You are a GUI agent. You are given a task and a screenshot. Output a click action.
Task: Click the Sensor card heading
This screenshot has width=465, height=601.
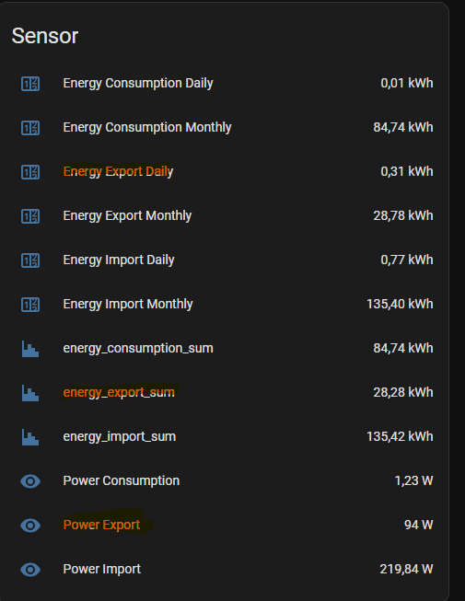tap(45, 36)
